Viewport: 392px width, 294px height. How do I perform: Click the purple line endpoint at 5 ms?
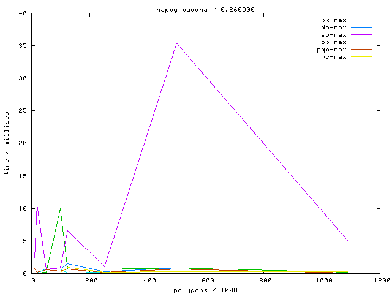pyautogui.click(x=347, y=241)
